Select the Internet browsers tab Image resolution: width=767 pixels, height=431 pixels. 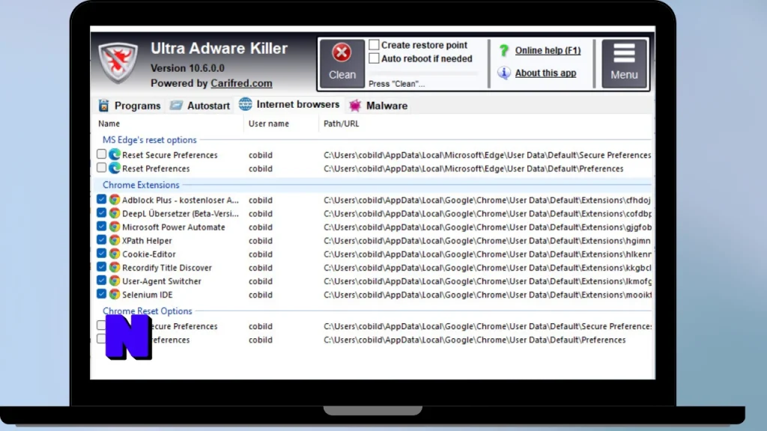(x=288, y=104)
